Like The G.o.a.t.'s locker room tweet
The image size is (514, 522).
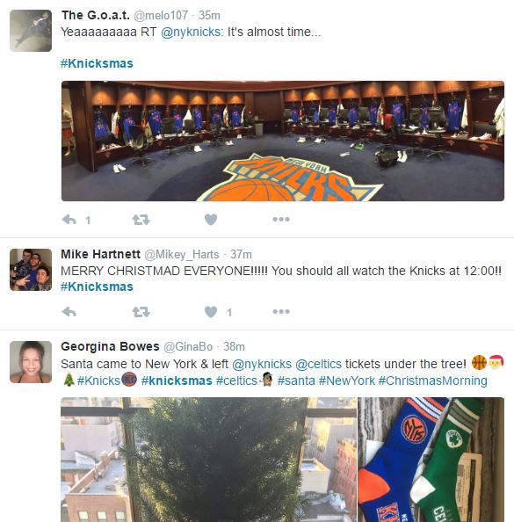click(211, 220)
